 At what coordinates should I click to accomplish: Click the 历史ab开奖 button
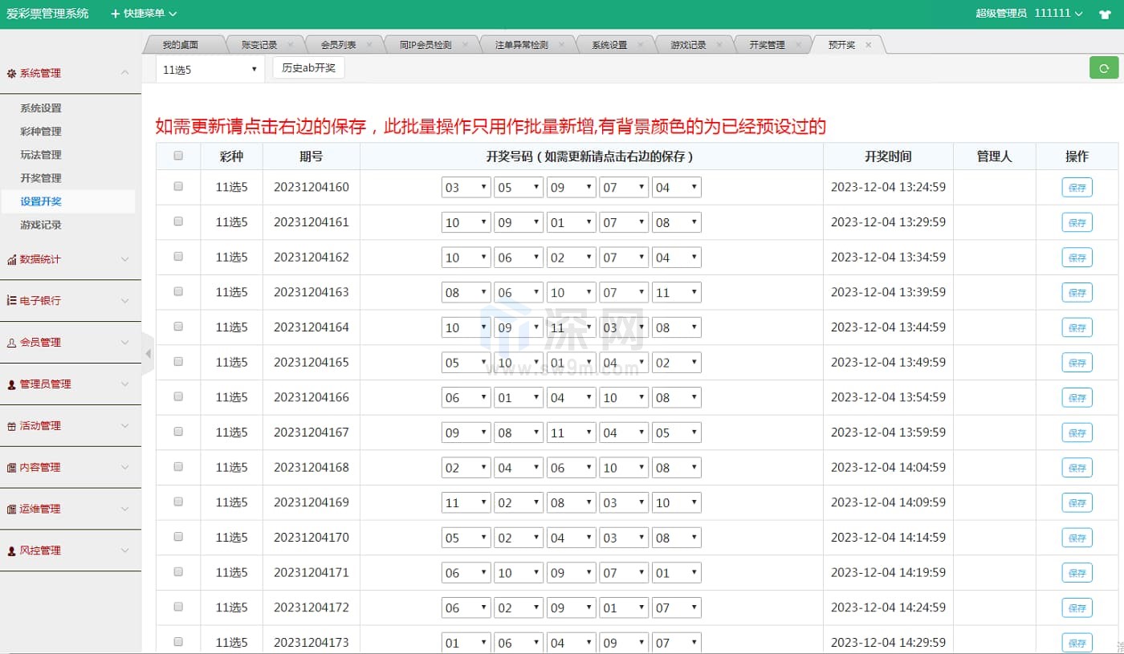308,68
